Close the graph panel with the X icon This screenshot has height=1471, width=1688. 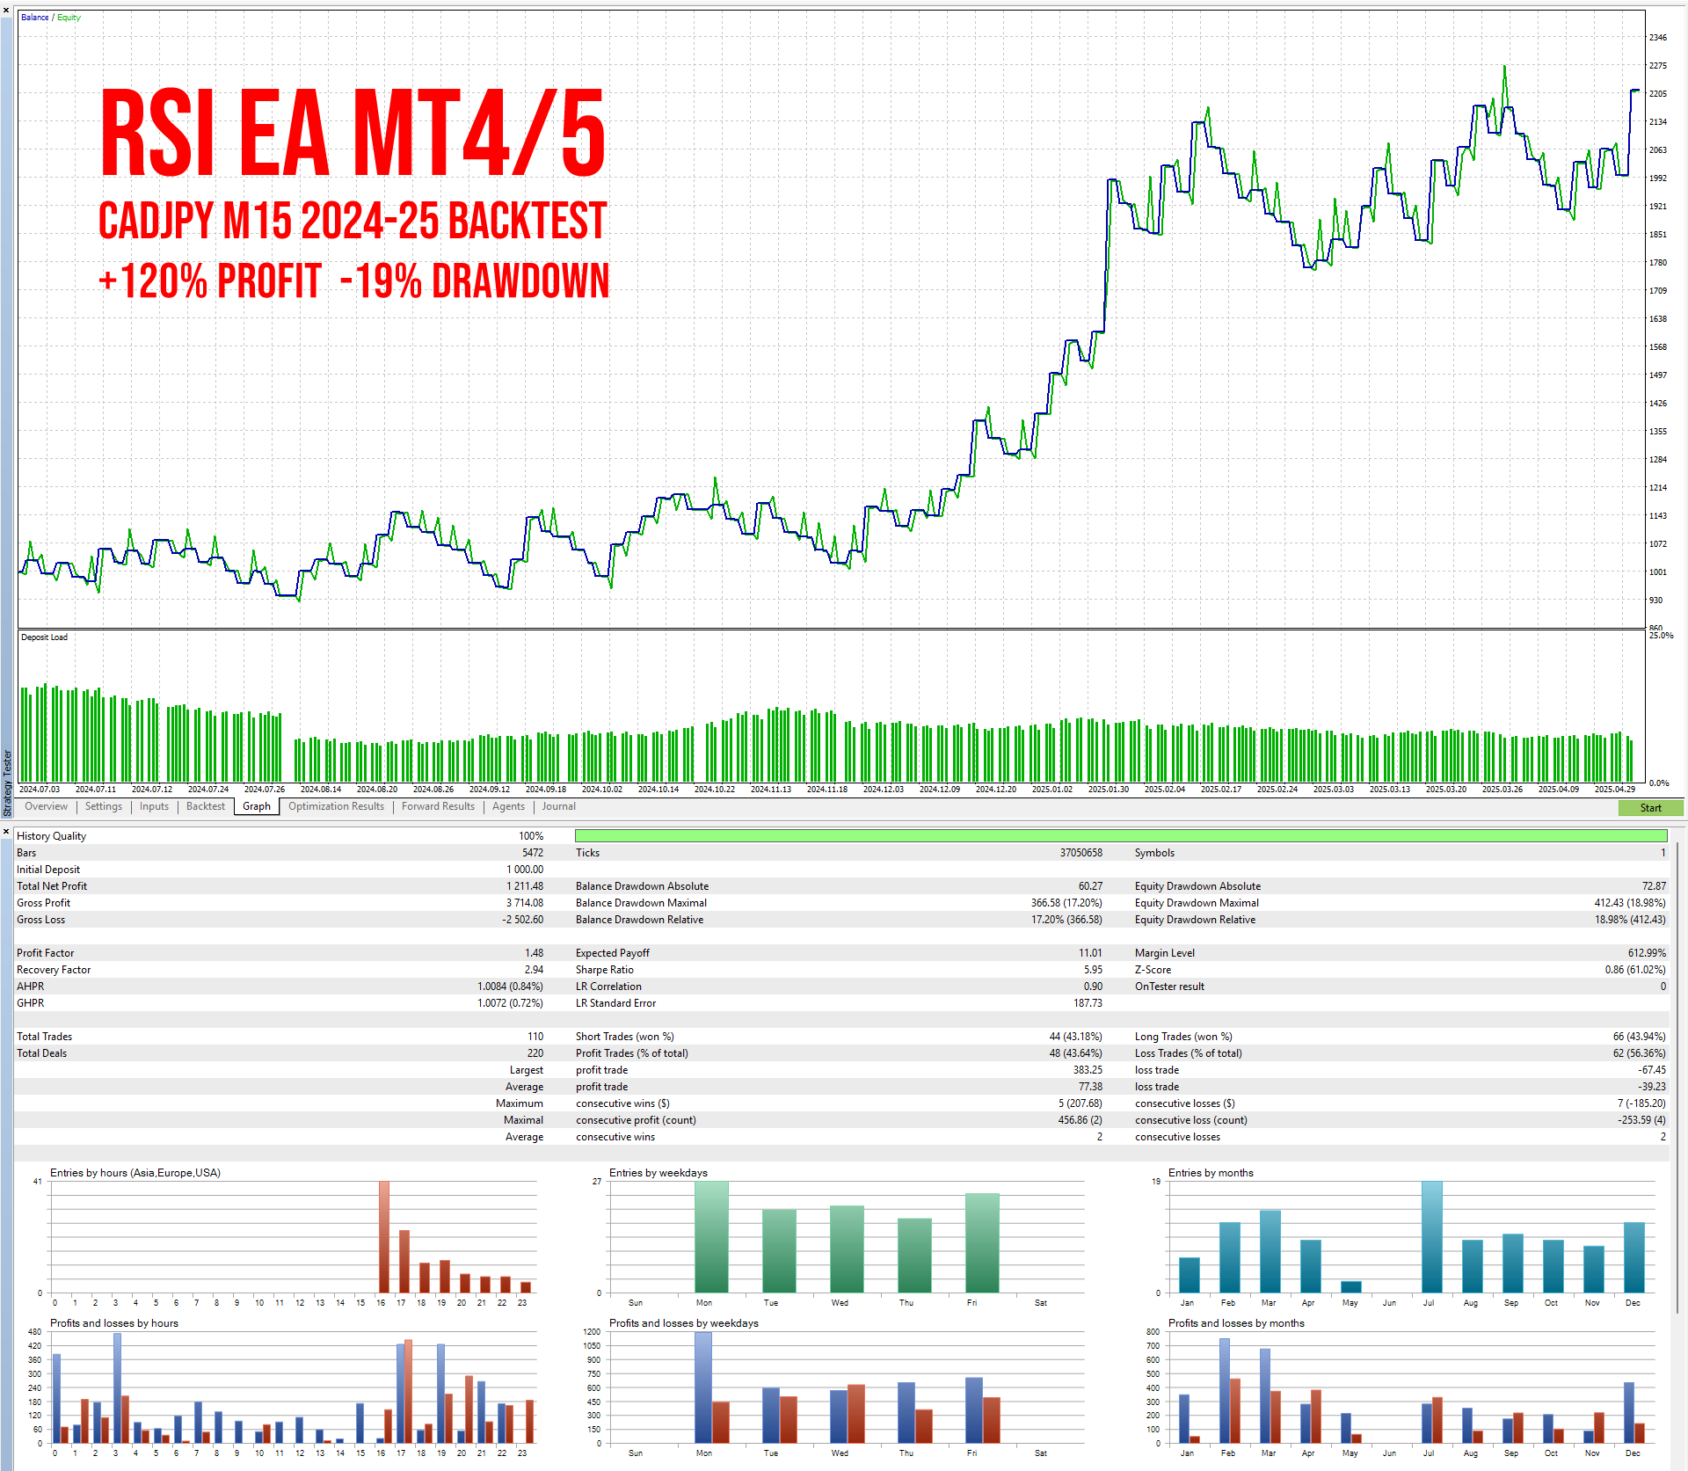tap(6, 10)
